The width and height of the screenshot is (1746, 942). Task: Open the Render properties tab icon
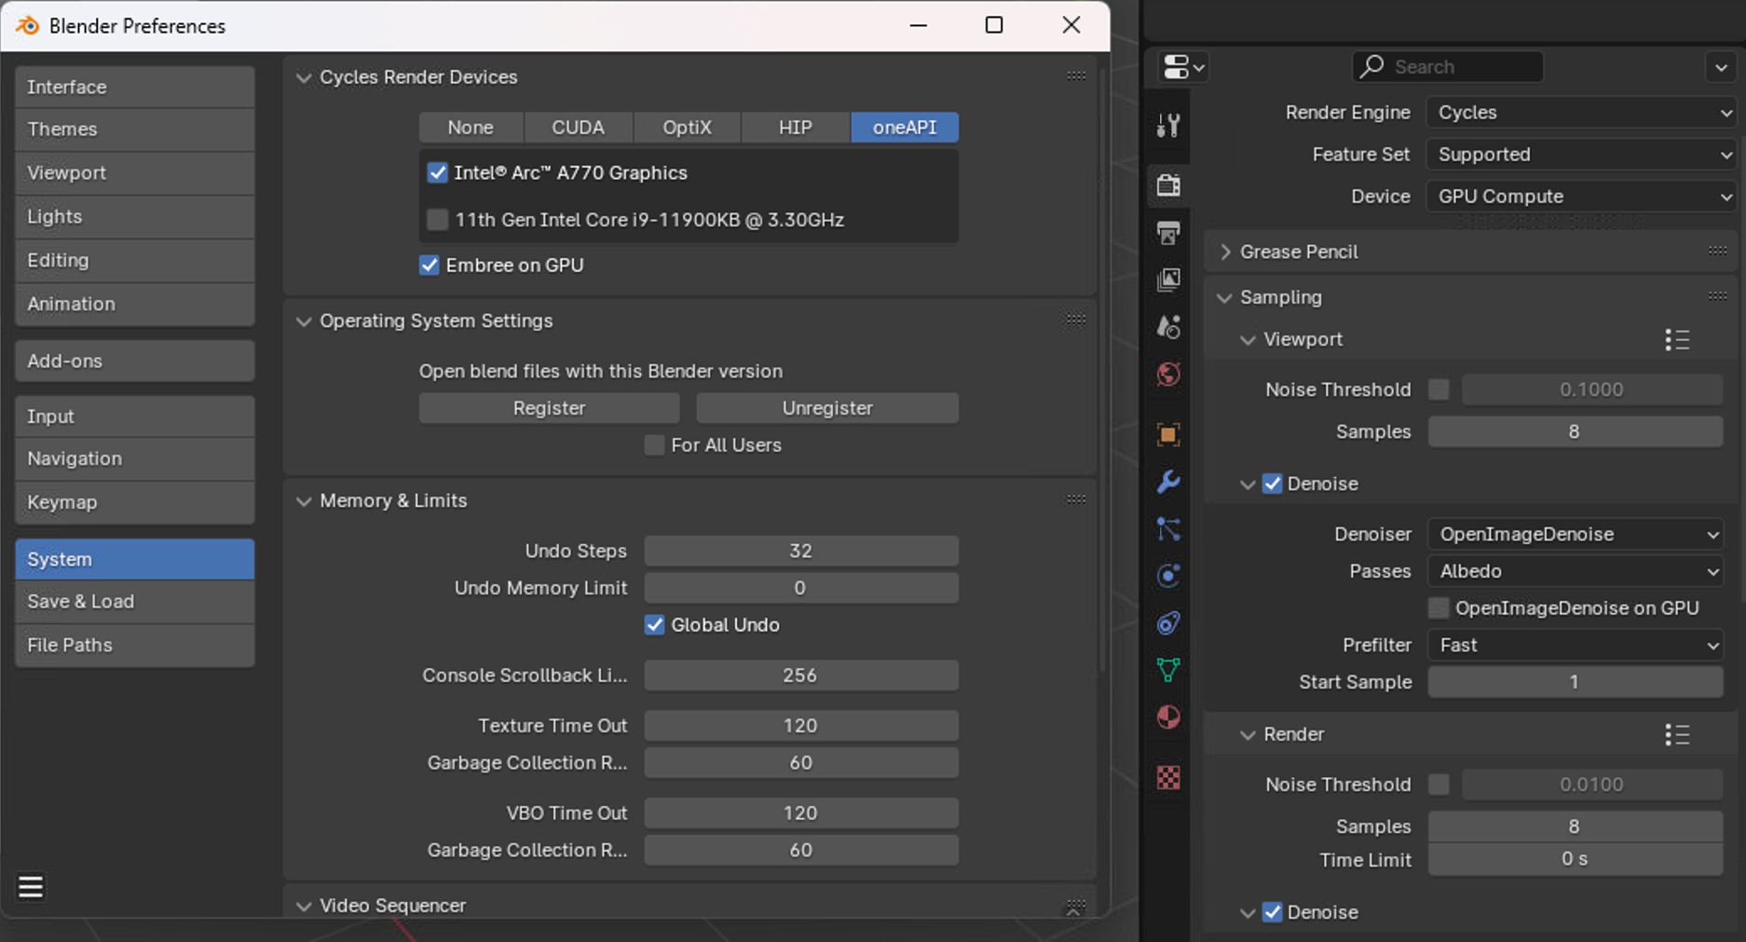1168,184
